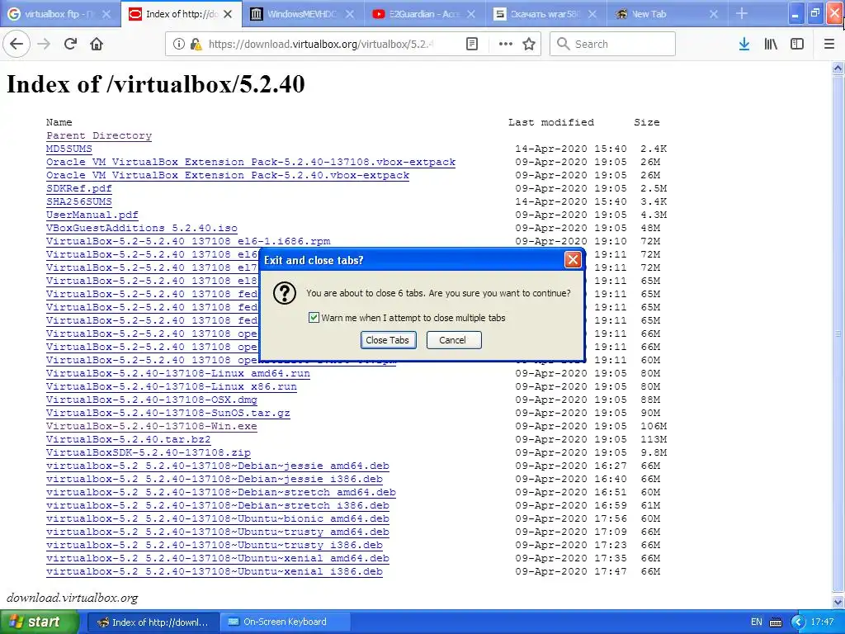Image resolution: width=845 pixels, height=634 pixels.
Task: Download VirtualBox-5.2.40.tar.bz2 link
Action: coord(128,439)
